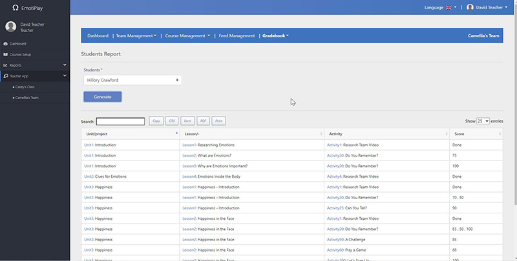Open the Students selection dropdown

coord(132,80)
